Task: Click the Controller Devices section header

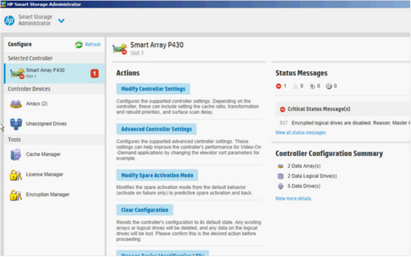Action: (54, 89)
